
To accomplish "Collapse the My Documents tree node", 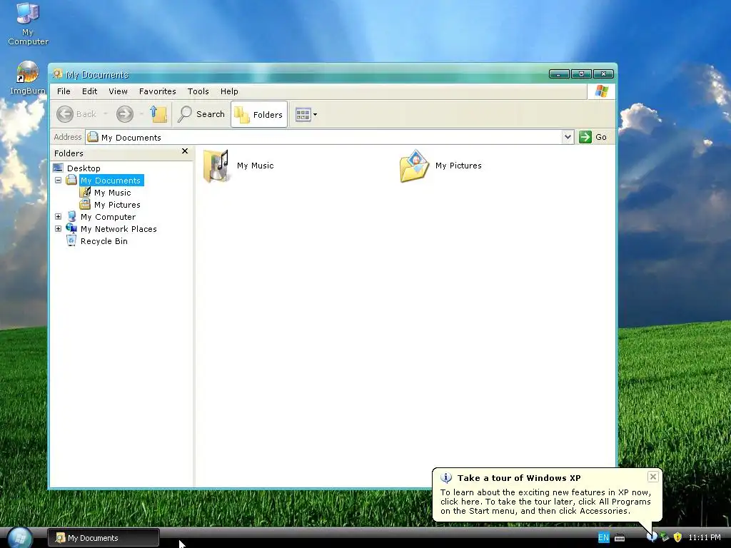I will (x=59, y=180).
